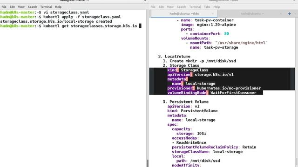The image size is (298, 167).
Task: Close the second hadn@ubuntu: ~ tab
Action: pos(280,13)
